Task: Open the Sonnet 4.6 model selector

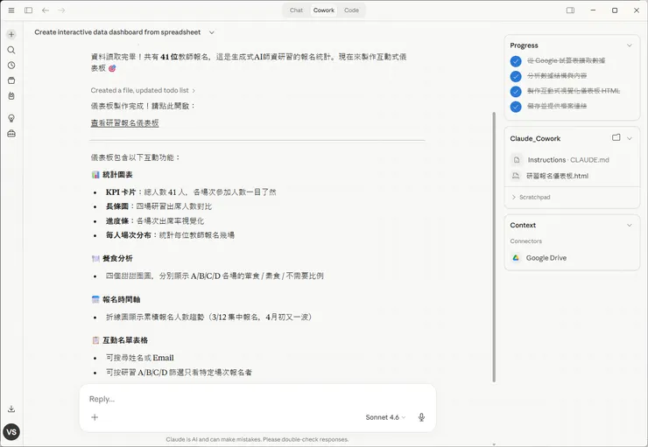Action: pos(385,417)
